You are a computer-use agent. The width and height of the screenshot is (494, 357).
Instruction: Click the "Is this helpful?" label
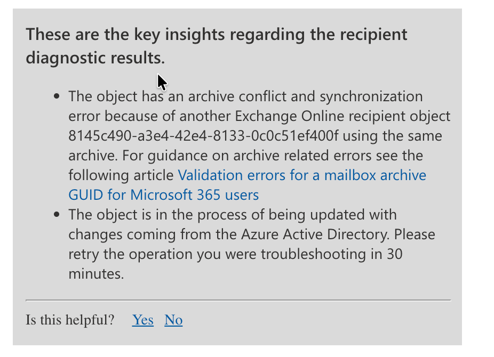coord(70,320)
